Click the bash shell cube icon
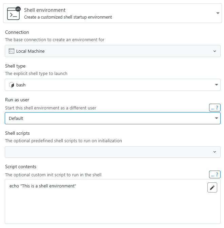 [11, 85]
